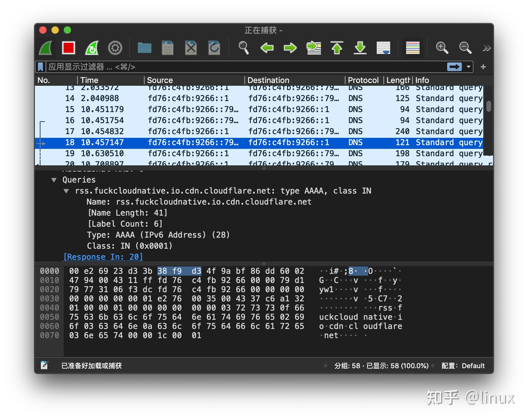Go to the first packet
Screen dimensions: 528x419
[337, 47]
